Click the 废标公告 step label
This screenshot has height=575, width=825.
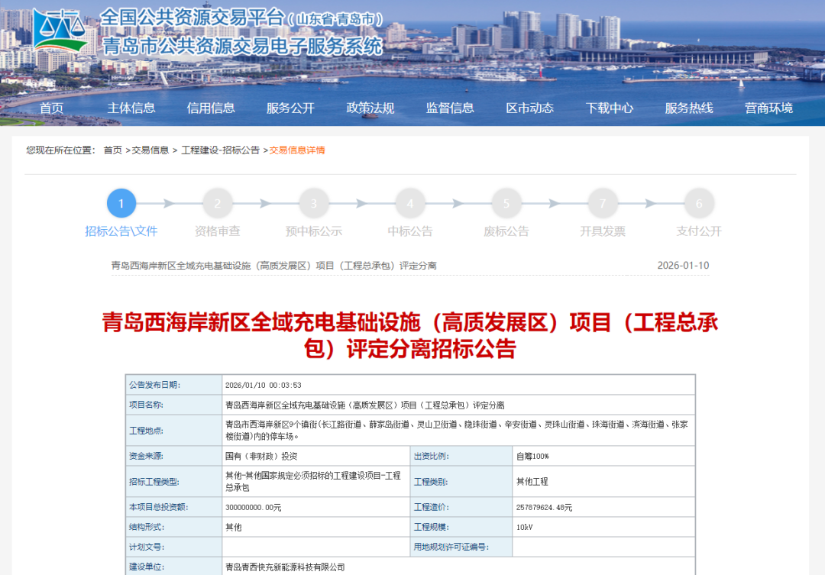[506, 231]
